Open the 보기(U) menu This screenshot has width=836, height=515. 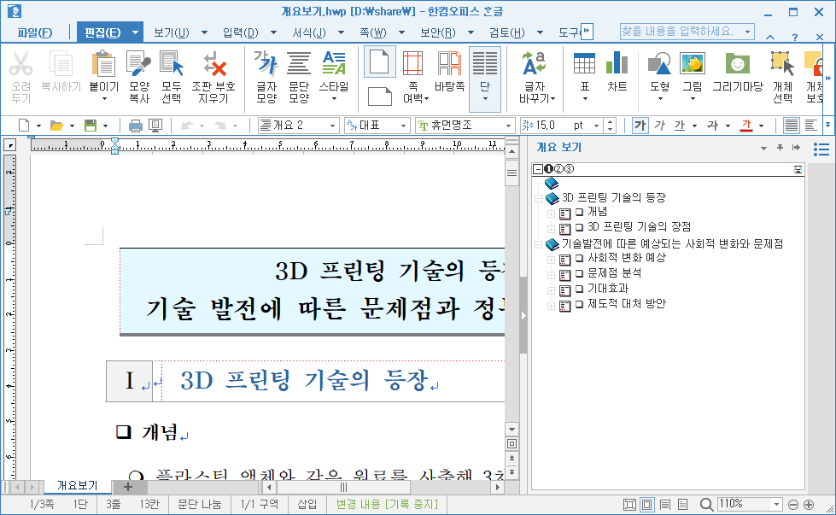[171, 33]
